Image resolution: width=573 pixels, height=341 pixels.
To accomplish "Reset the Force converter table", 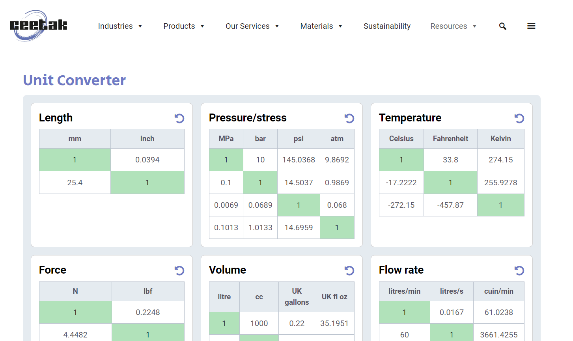I will click(x=179, y=270).
